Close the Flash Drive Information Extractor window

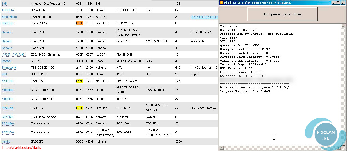[x=343, y=3]
